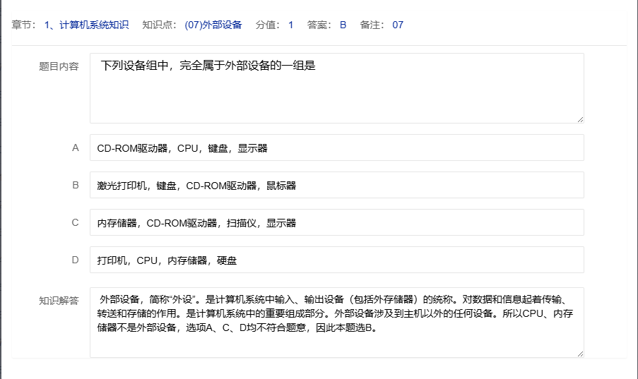Image resolution: width=638 pixels, height=379 pixels.
Task: Focus the option D input field
Action: click(336, 260)
